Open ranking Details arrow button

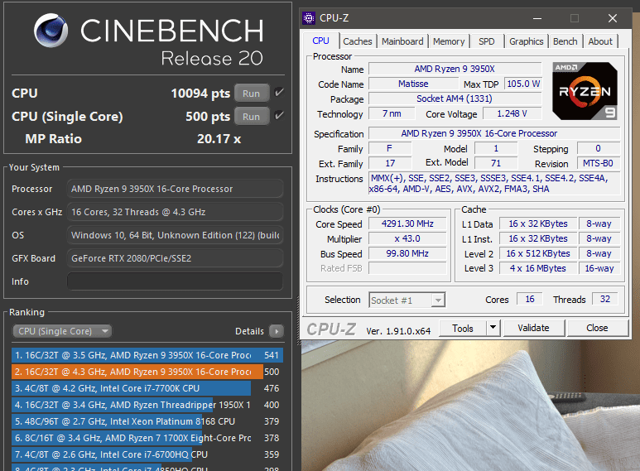[277, 331]
